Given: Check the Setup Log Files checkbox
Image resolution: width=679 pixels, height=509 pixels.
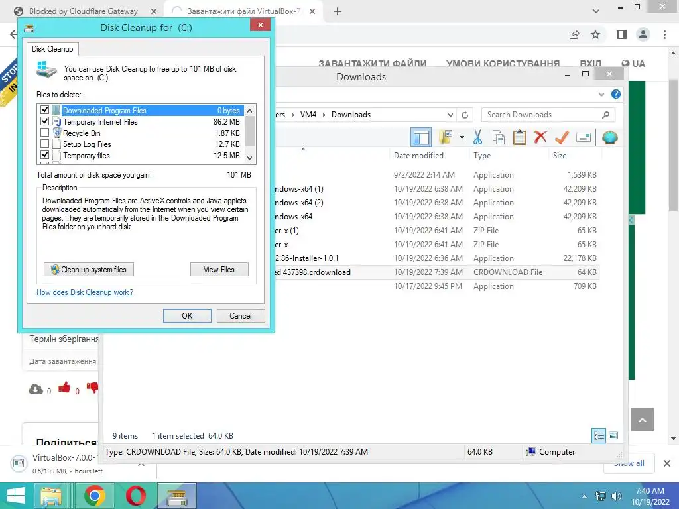Looking at the screenshot, I should [44, 144].
